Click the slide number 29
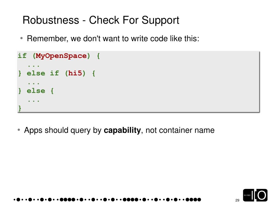 click(237, 200)
